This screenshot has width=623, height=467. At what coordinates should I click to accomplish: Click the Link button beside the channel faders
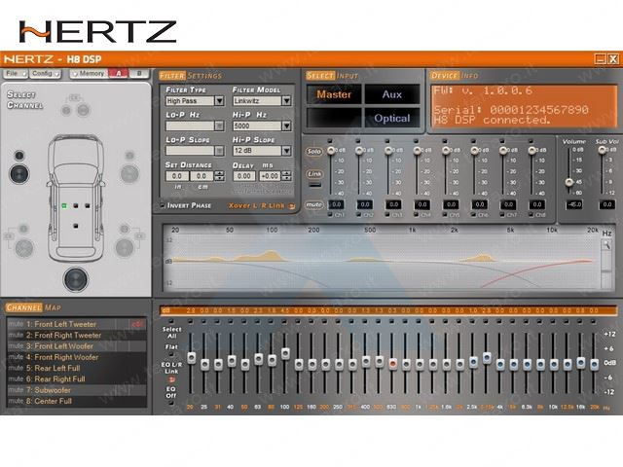coord(313,174)
